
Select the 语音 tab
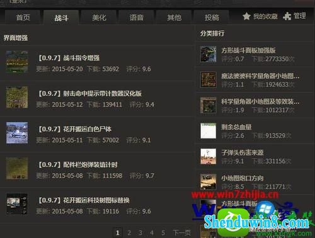click(x=137, y=17)
